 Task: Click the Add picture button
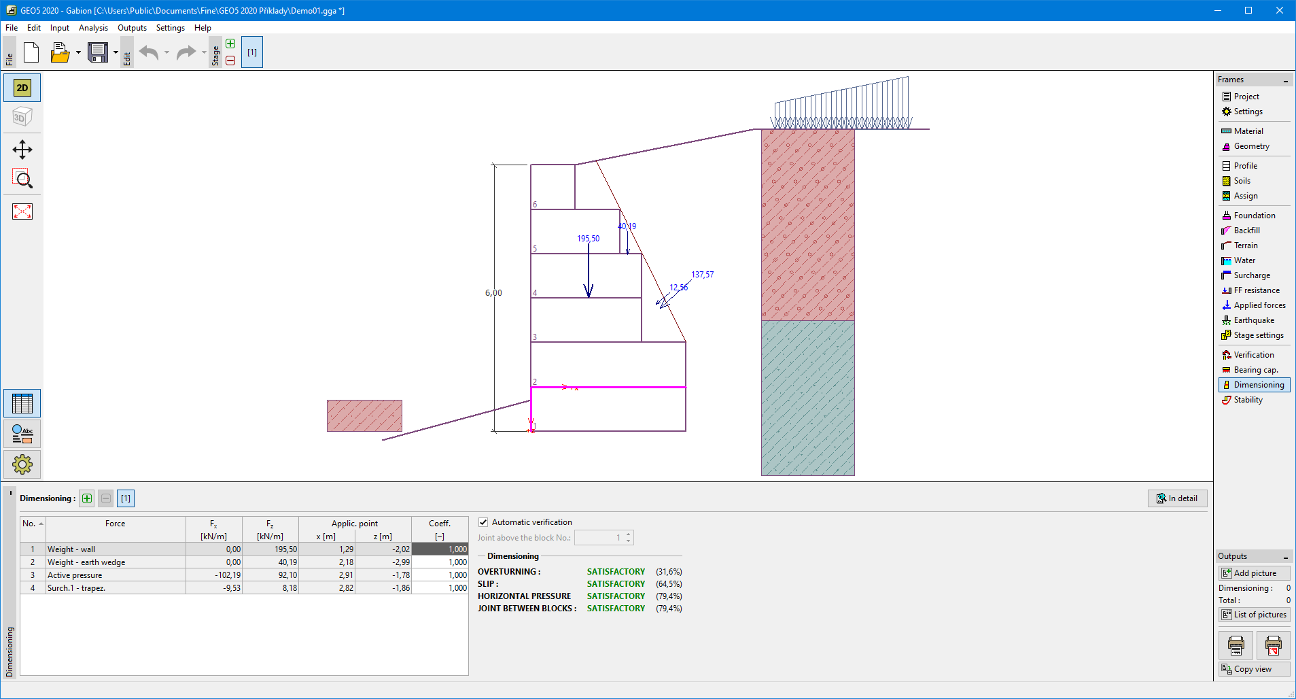click(1254, 573)
